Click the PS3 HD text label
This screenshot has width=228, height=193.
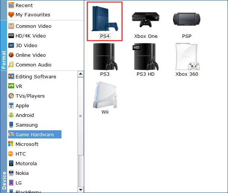(x=146, y=74)
